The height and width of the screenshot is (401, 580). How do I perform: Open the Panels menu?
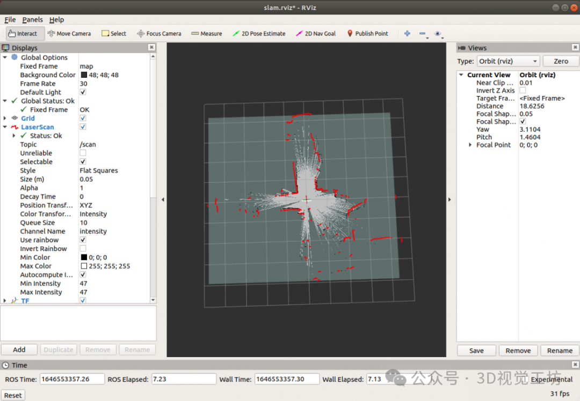click(33, 20)
